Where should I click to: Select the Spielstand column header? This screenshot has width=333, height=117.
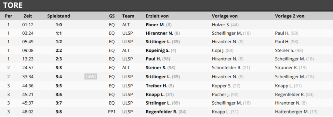59,16
